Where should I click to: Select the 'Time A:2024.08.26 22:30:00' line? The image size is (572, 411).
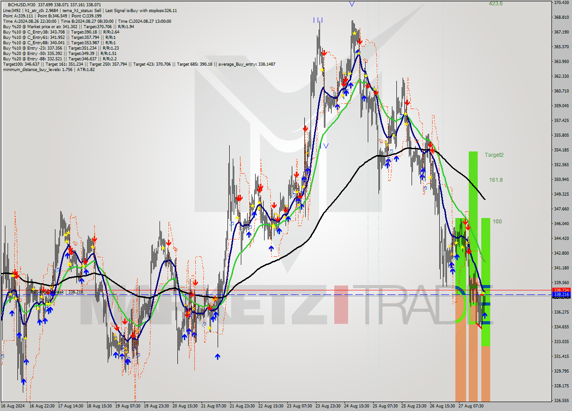pos(29,21)
